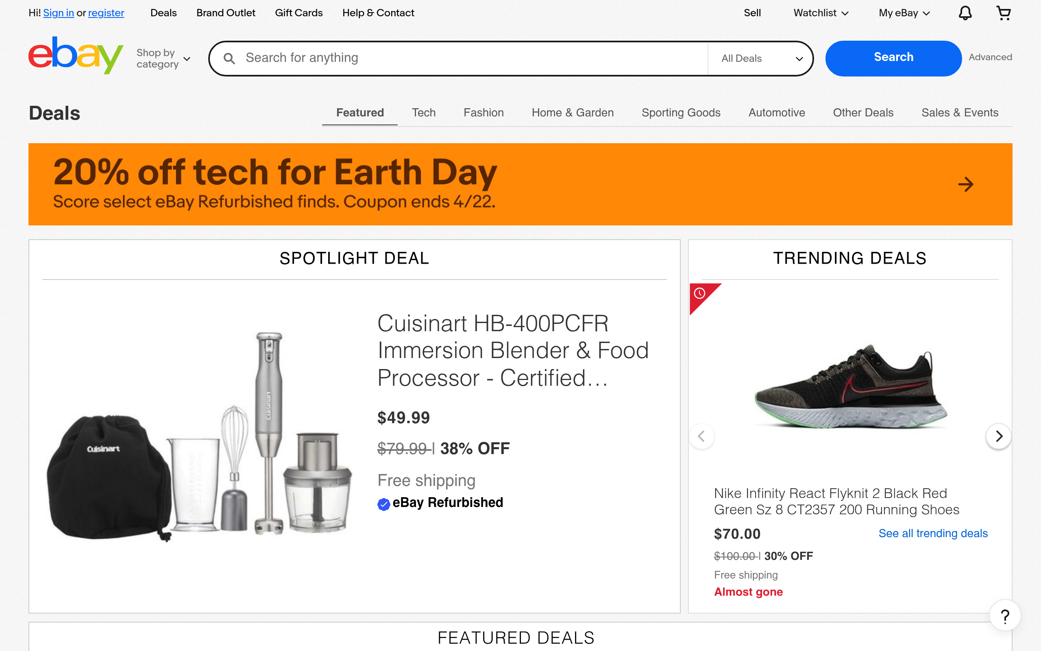This screenshot has width=1041, height=651.
Task: Click the orange banner arrow icon
Action: tap(965, 184)
